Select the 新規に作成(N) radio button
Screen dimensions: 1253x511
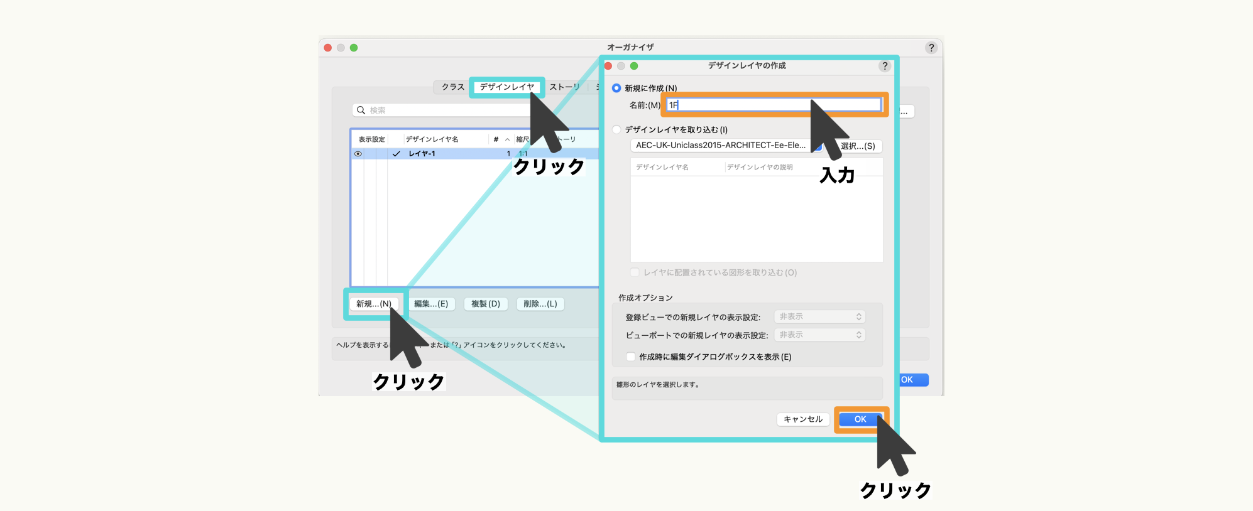pos(616,89)
